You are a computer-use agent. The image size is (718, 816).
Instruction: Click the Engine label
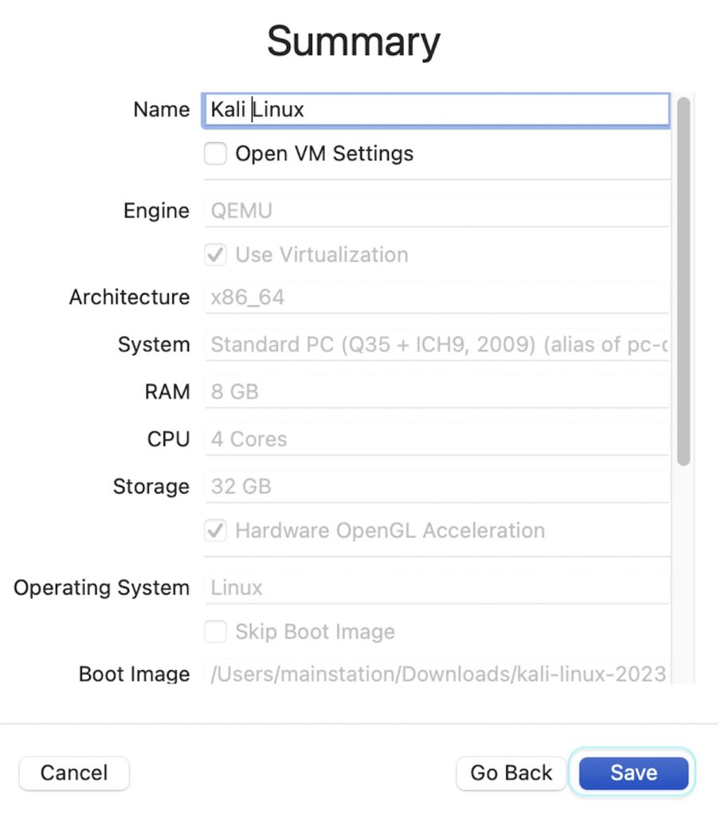pos(156,210)
